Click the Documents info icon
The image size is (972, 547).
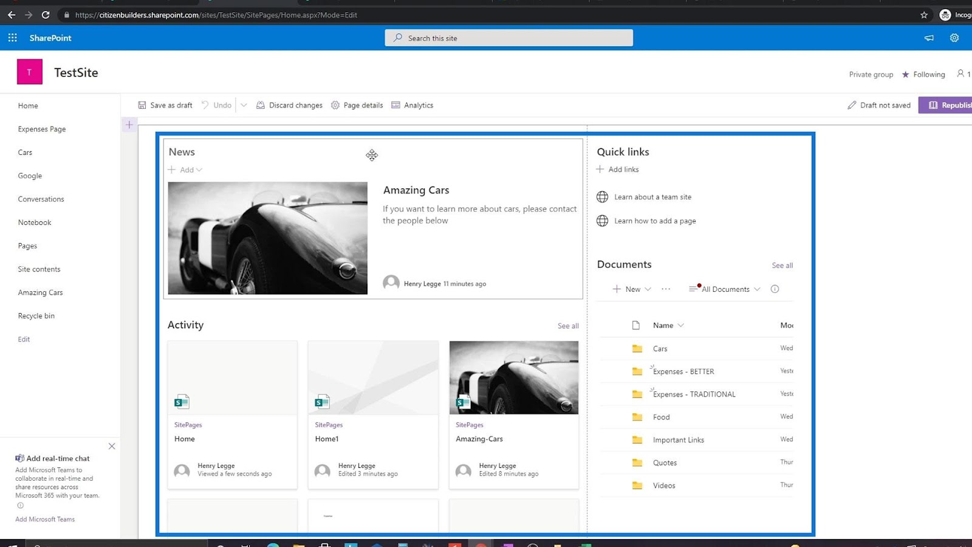[775, 289]
